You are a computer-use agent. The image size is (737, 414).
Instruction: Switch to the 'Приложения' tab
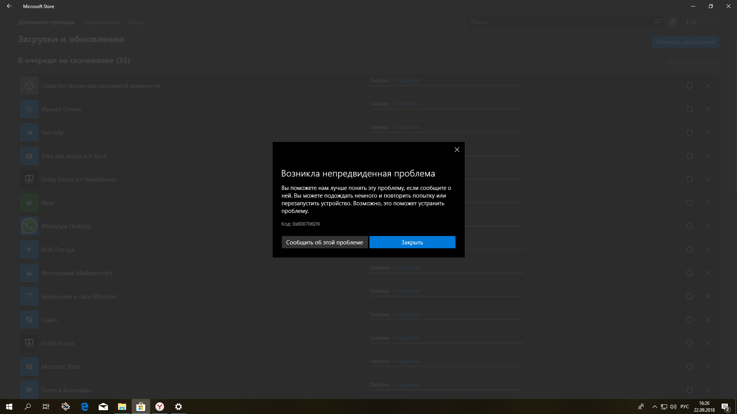[101, 22]
